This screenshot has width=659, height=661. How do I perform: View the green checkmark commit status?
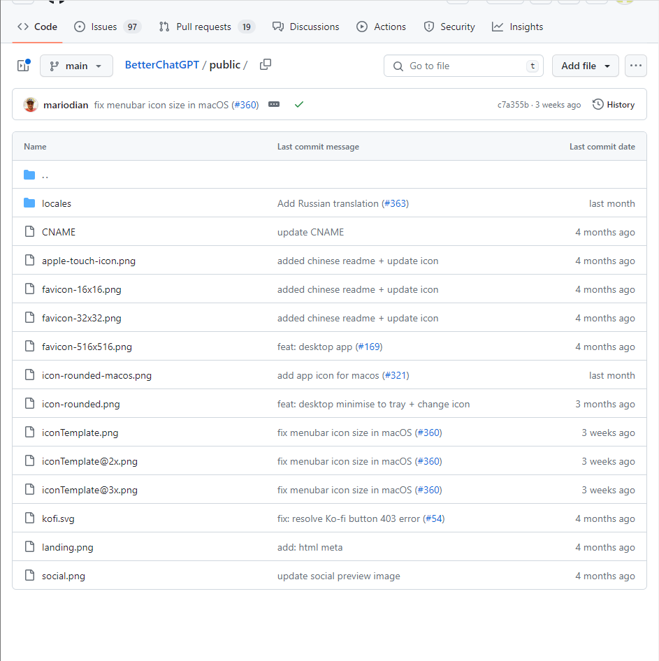click(x=299, y=105)
